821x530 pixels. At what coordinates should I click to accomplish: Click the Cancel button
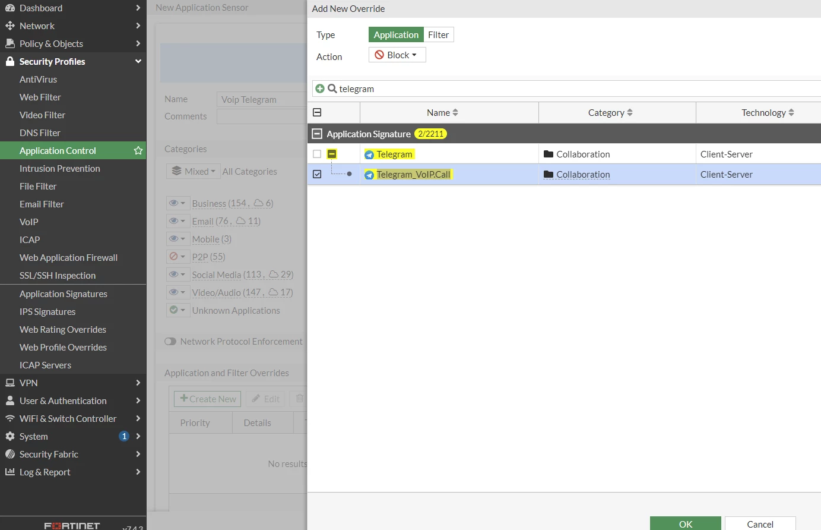(760, 523)
